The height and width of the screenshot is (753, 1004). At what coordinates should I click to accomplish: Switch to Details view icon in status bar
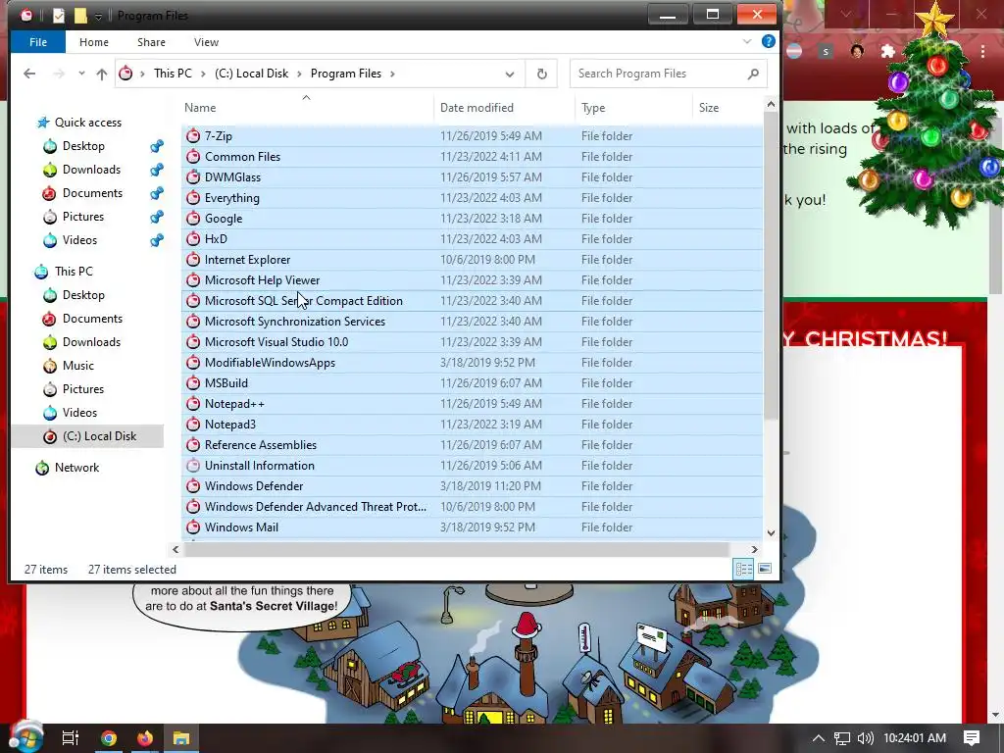(x=743, y=569)
